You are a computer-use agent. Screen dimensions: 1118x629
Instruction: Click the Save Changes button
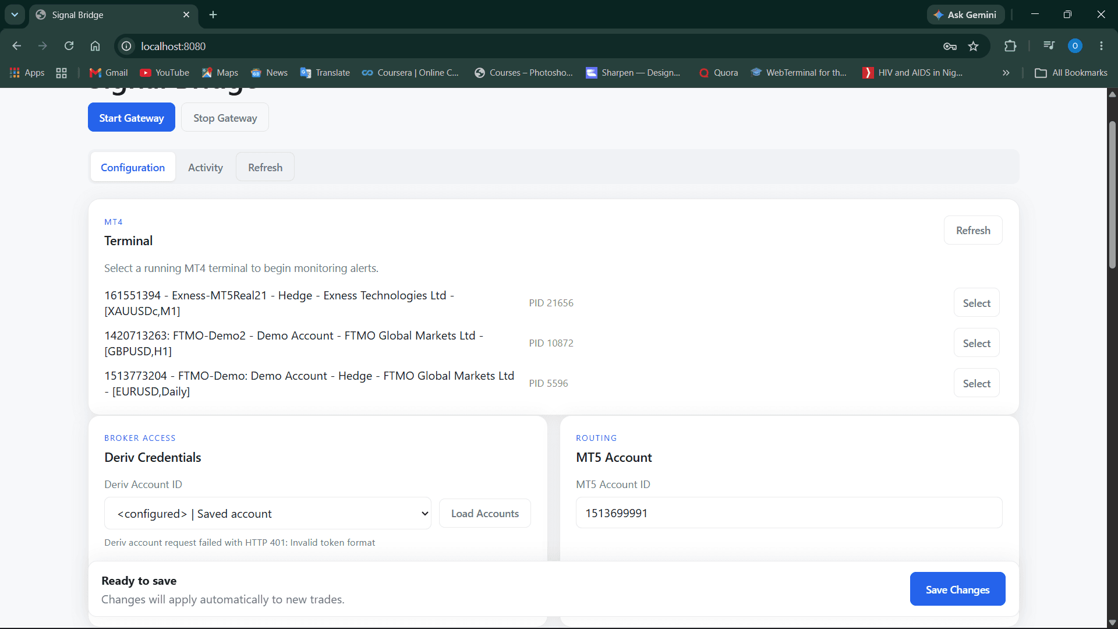pyautogui.click(x=957, y=589)
